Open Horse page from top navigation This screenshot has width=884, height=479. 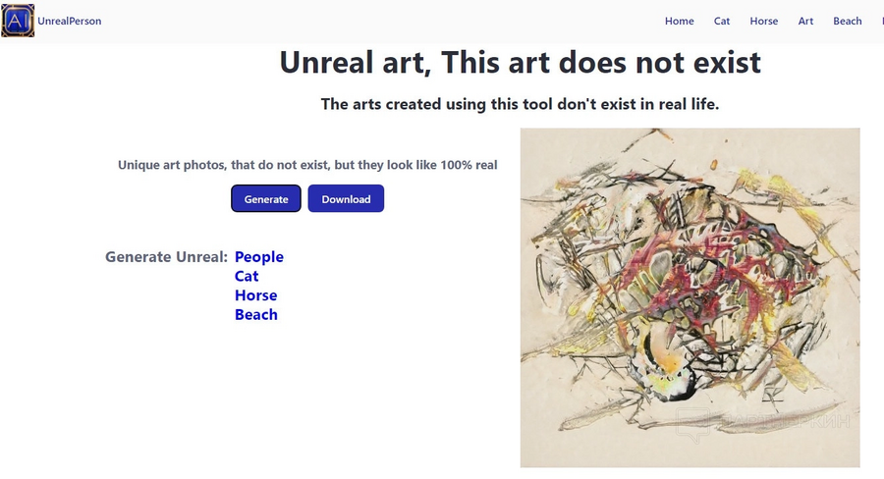(x=763, y=21)
